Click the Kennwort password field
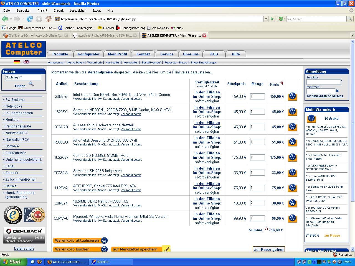Image resolution: width=355 pixels, height=266 pixels. pos(321,91)
